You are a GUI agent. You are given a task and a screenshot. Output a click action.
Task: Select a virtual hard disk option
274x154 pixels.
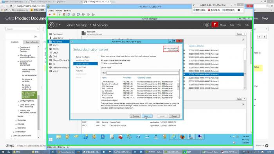point(102,63)
